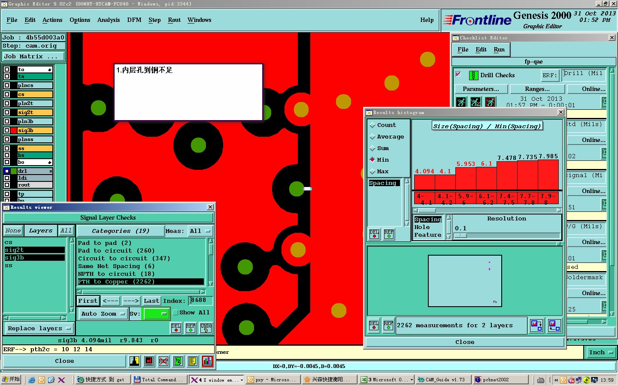Click tallest histogram bar labeled 7.985
This screenshot has width=618, height=386.
click(x=548, y=175)
